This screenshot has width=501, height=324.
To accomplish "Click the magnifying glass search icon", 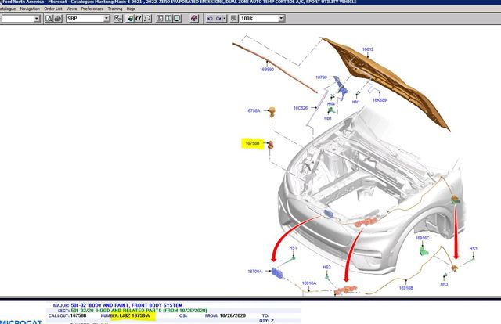I will (147, 19).
